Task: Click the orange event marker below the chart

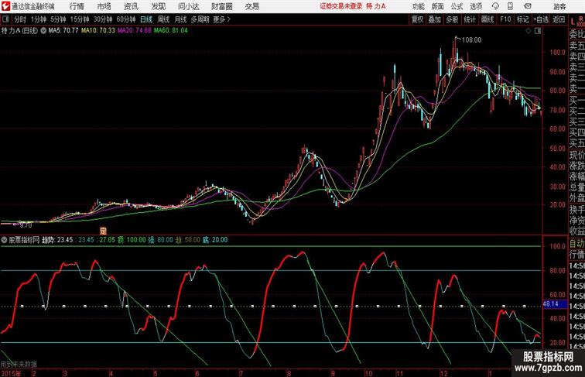Action: pyautogui.click(x=104, y=231)
